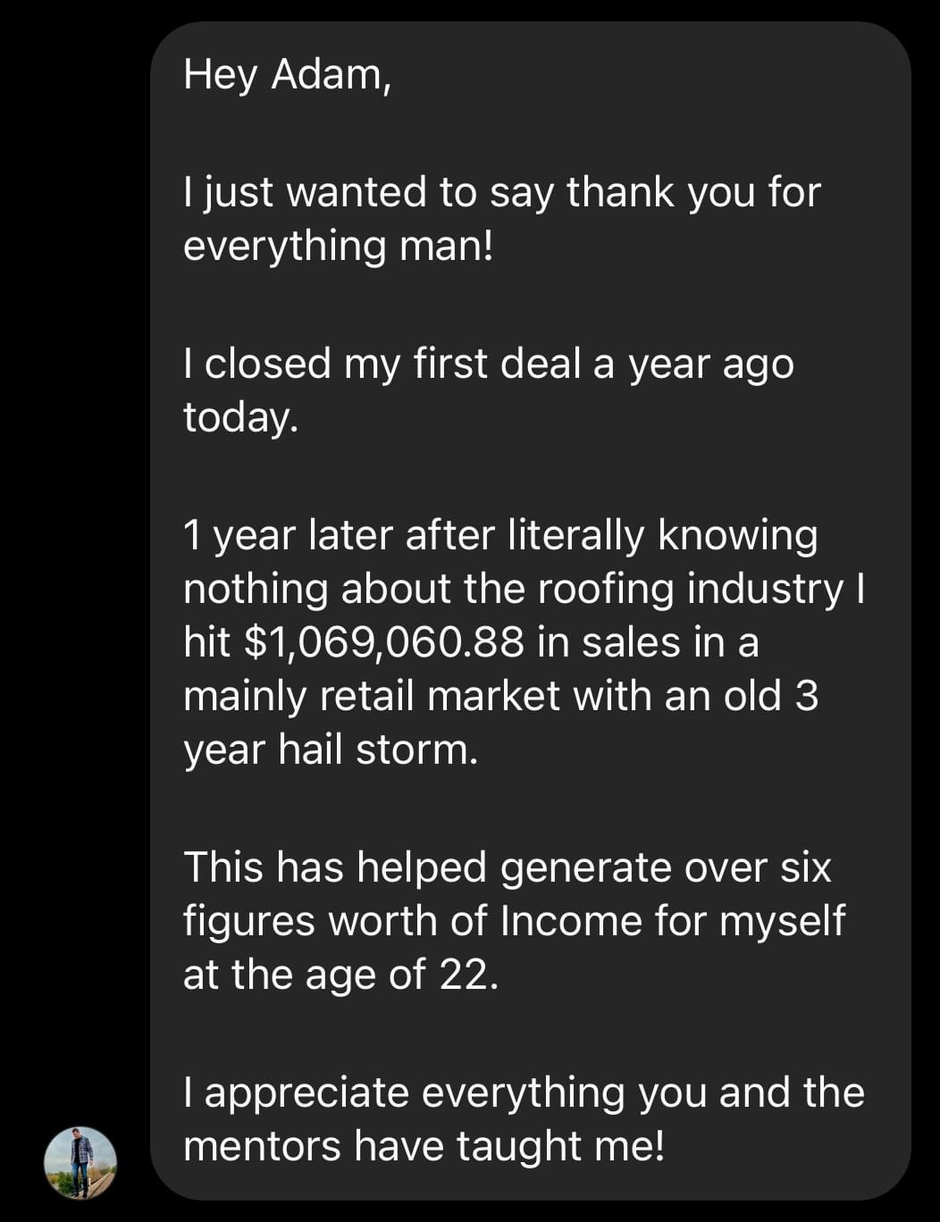
Task: Select the '$1,069,060.88' sales amount
Action: pos(383,644)
